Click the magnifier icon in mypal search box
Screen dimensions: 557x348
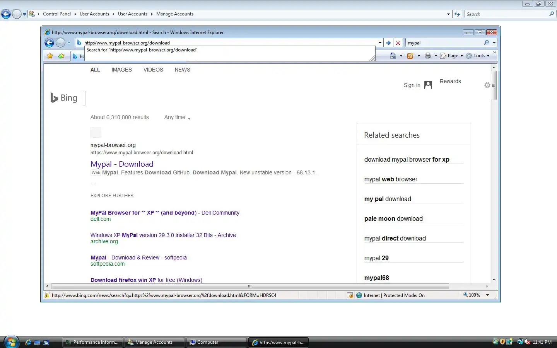tap(486, 43)
